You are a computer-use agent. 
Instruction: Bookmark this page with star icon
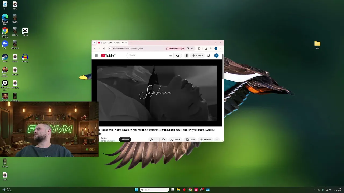[192, 49]
